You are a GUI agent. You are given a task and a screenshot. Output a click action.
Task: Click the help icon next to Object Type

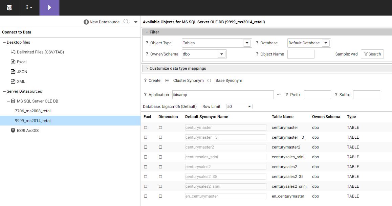(147, 43)
